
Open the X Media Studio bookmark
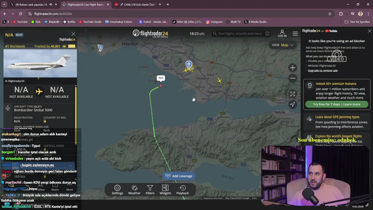255,22
